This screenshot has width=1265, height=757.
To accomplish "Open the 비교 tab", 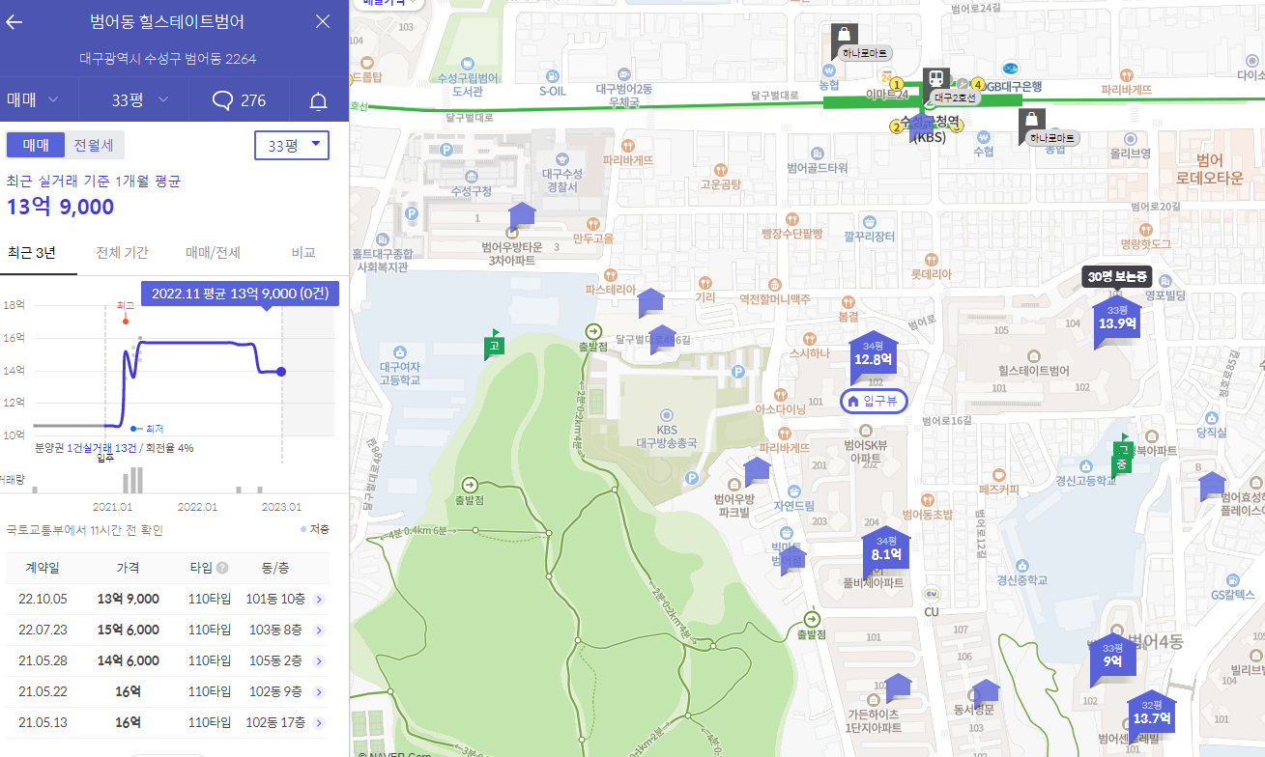I will (x=303, y=252).
